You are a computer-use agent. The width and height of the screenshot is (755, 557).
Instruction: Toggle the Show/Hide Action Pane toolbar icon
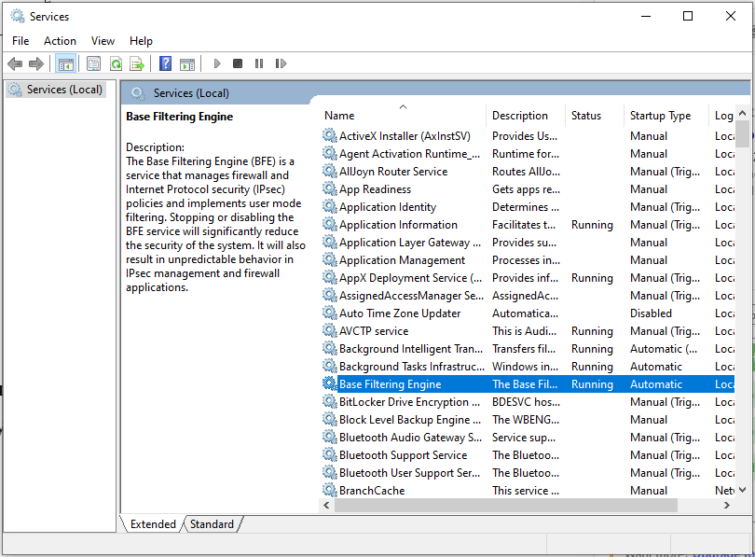pyautogui.click(x=187, y=63)
